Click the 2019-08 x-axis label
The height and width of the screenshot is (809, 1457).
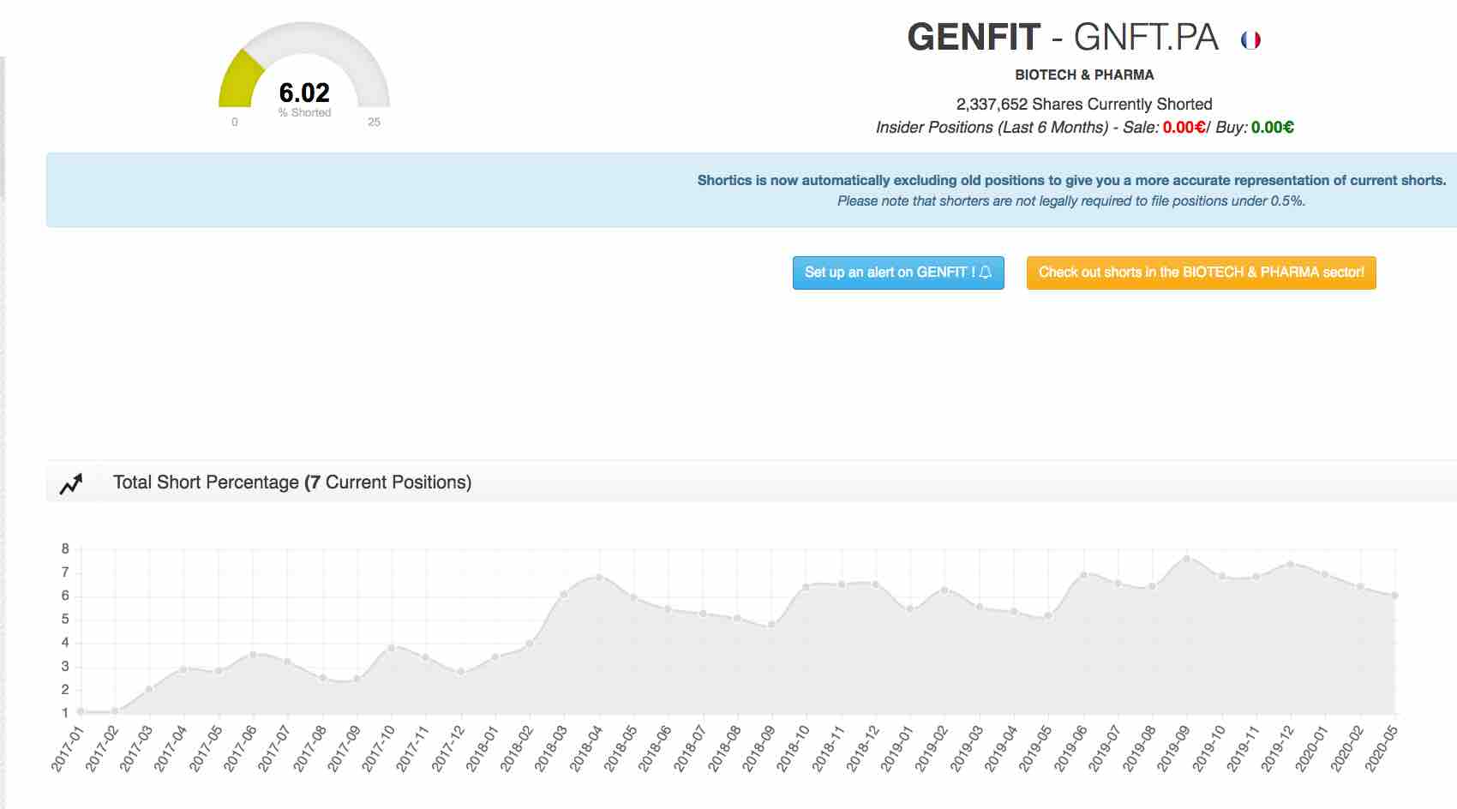[x=1138, y=749]
